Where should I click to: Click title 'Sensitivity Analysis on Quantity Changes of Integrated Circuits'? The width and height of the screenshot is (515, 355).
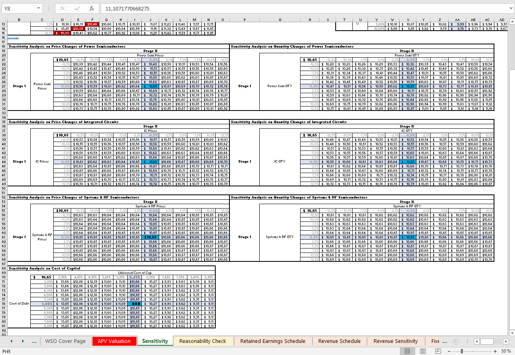click(x=288, y=122)
